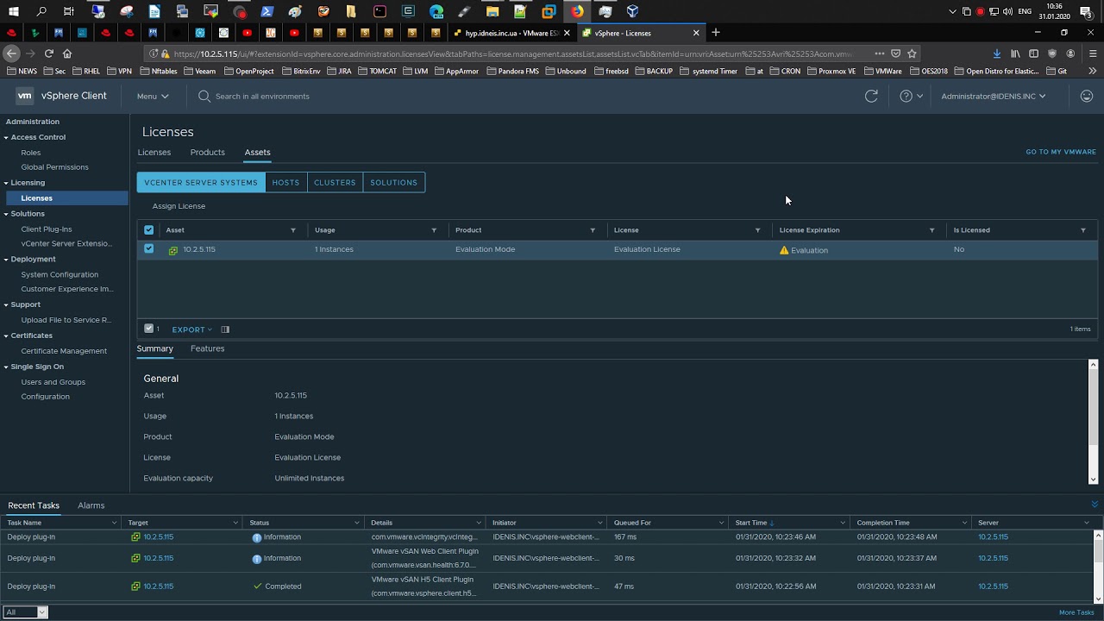
Task: Navigate back in the browser
Action: tap(11, 53)
